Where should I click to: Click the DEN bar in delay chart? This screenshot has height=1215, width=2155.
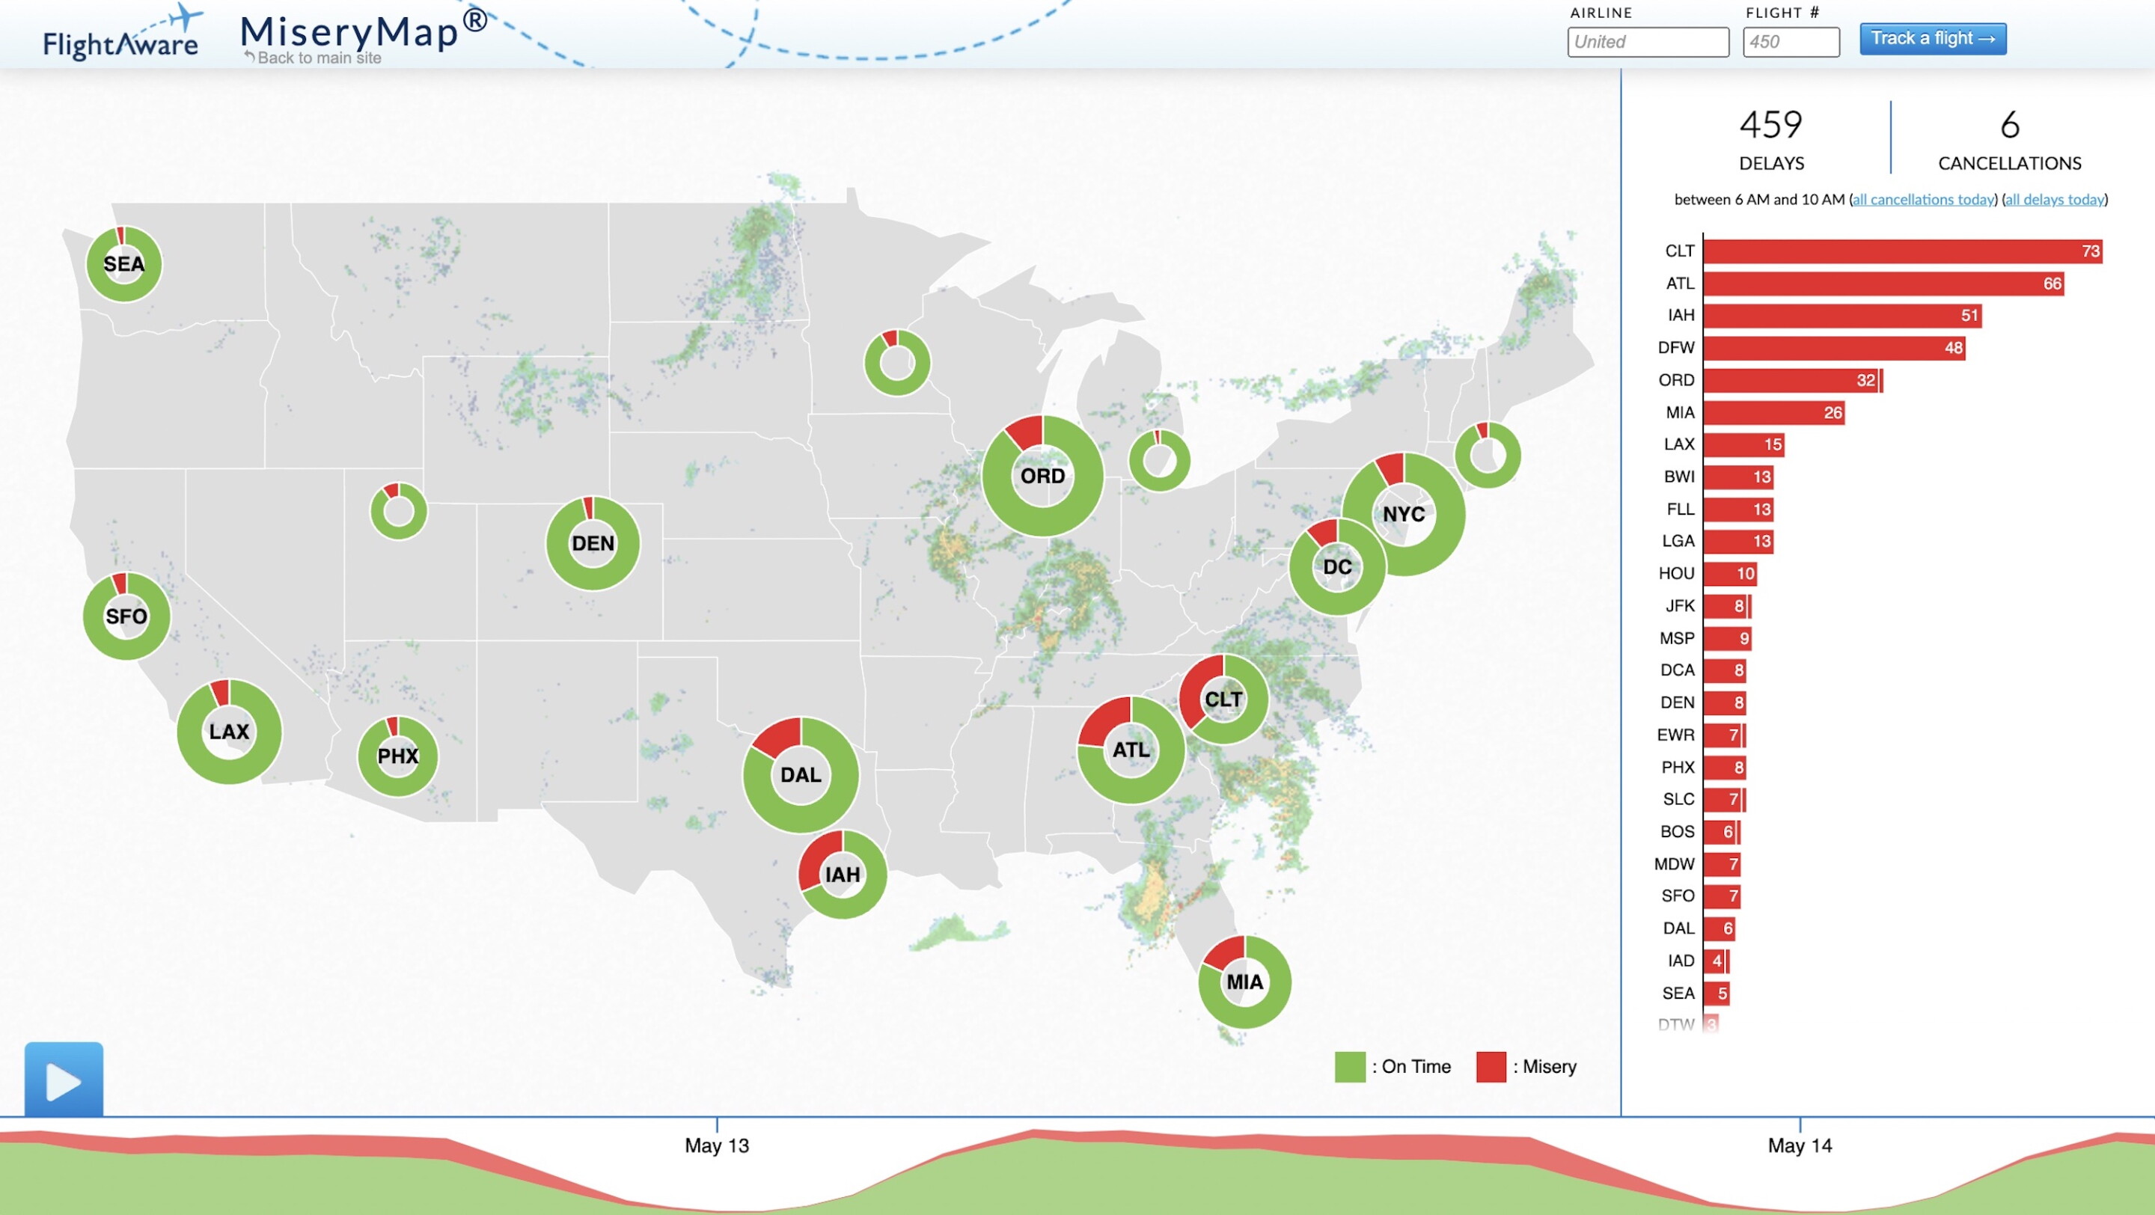click(x=1725, y=703)
